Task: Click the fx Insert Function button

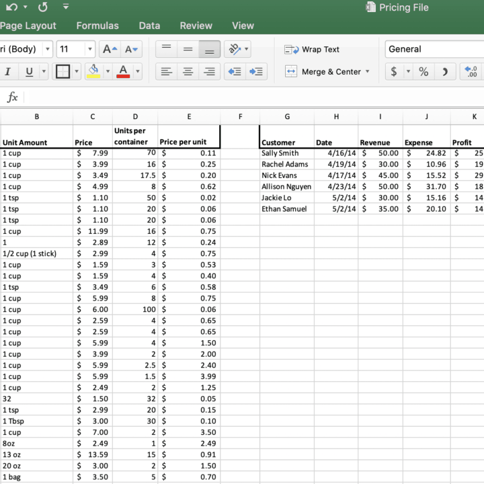Action: tap(12, 97)
